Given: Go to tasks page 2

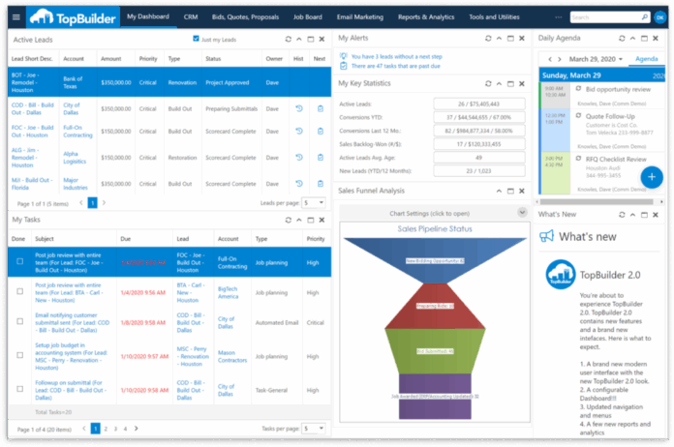Looking at the screenshot, I should (x=106, y=429).
